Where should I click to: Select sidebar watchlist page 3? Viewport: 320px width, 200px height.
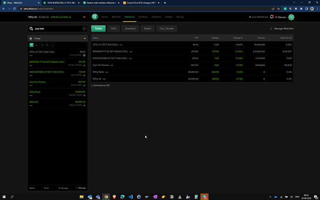[42, 45]
